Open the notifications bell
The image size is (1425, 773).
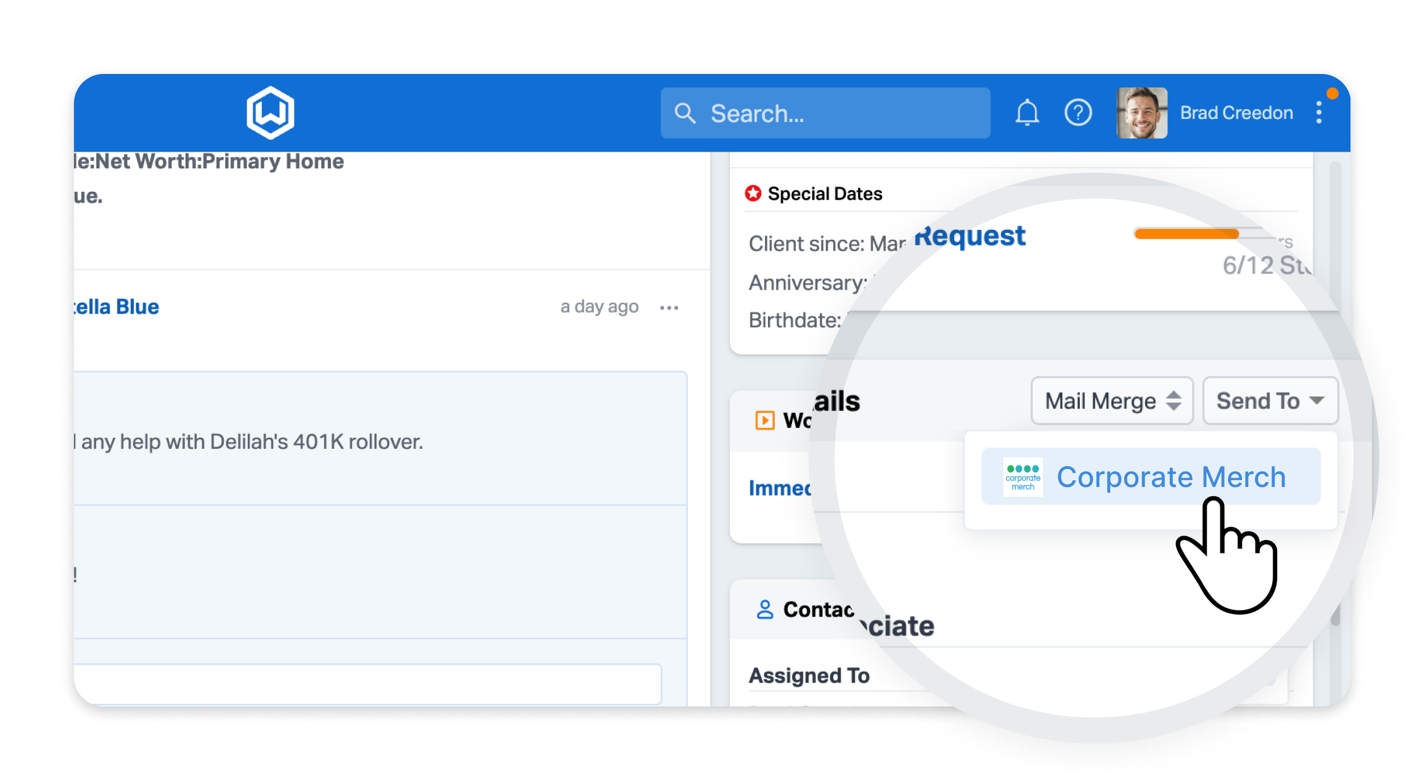1027,113
